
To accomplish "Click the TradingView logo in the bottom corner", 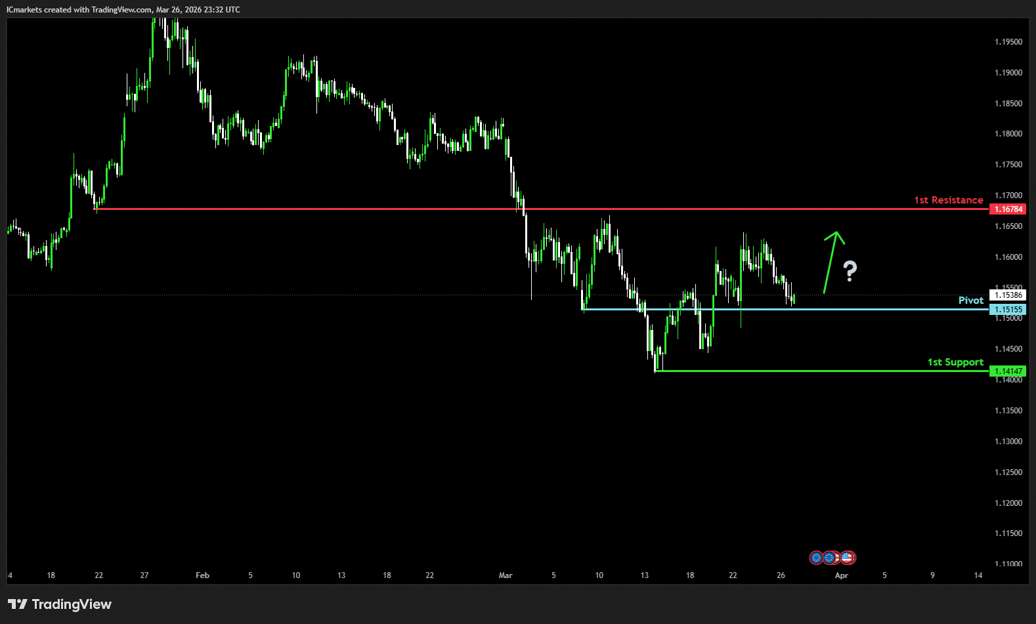I will click(60, 604).
